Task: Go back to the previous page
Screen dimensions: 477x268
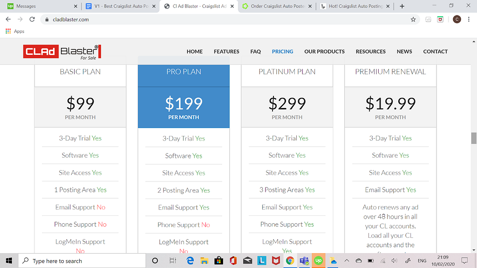Action: [8, 20]
